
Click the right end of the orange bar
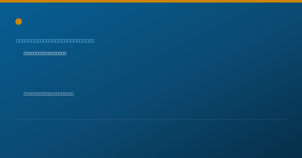(301, 1)
